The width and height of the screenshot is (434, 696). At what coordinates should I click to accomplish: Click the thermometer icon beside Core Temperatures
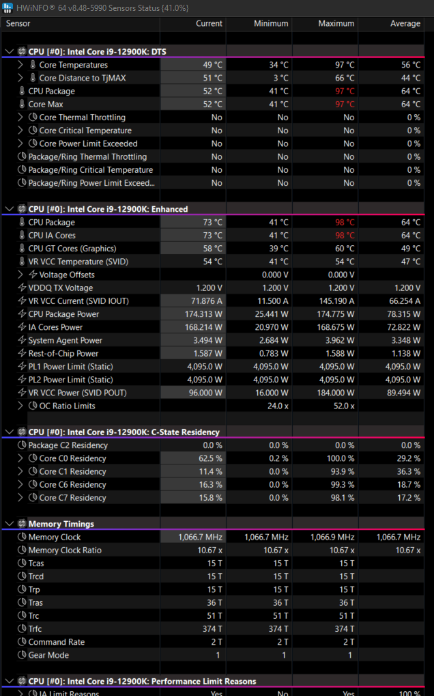pos(33,65)
